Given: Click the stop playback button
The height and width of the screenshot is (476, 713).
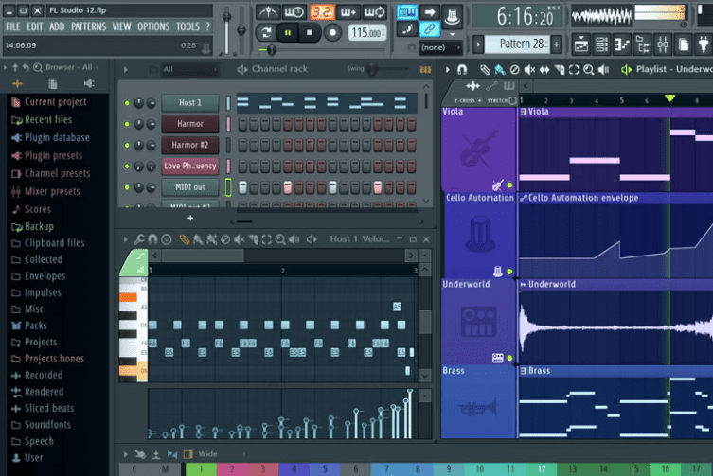Looking at the screenshot, I should click(310, 33).
